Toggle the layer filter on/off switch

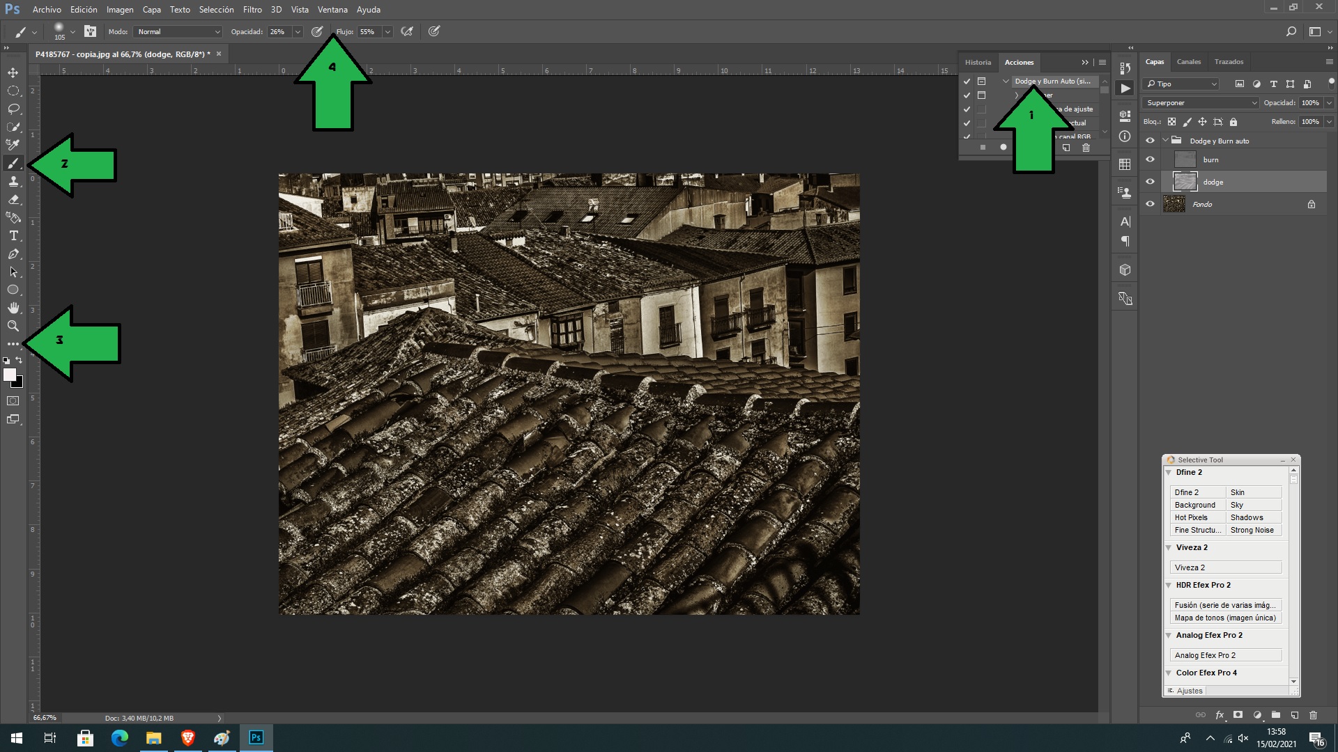1331,82
